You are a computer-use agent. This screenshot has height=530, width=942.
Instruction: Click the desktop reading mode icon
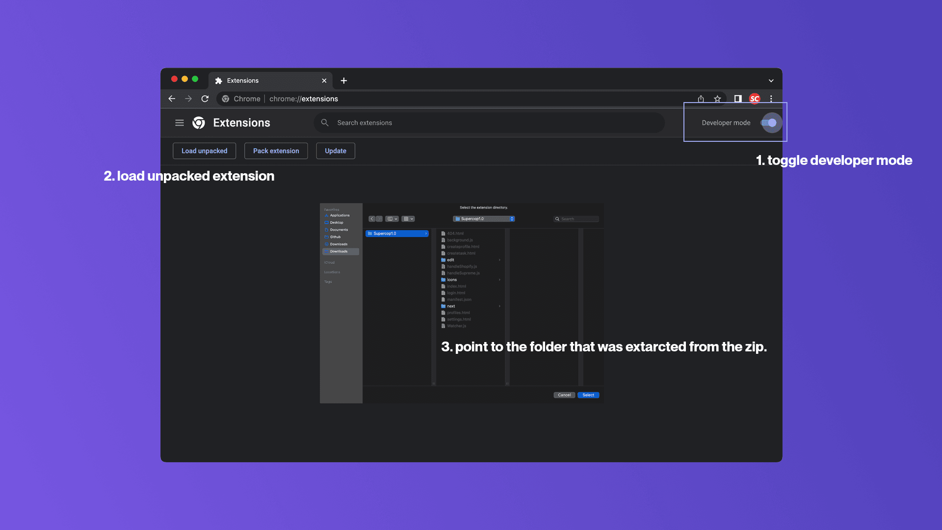[737, 98]
